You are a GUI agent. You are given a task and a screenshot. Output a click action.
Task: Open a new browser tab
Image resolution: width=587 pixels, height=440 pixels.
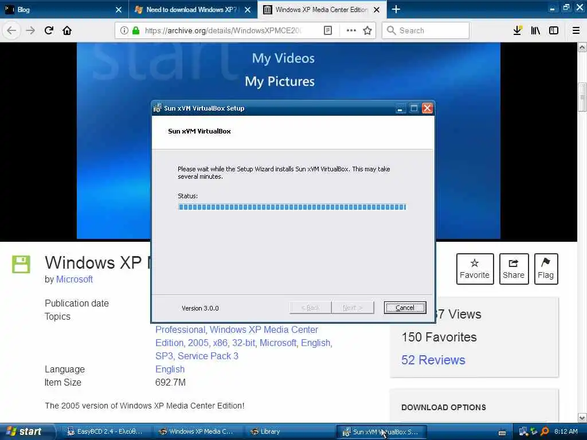396,9
